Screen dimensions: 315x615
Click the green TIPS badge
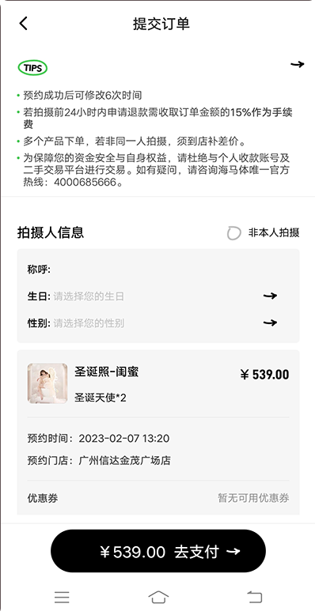coord(32,68)
